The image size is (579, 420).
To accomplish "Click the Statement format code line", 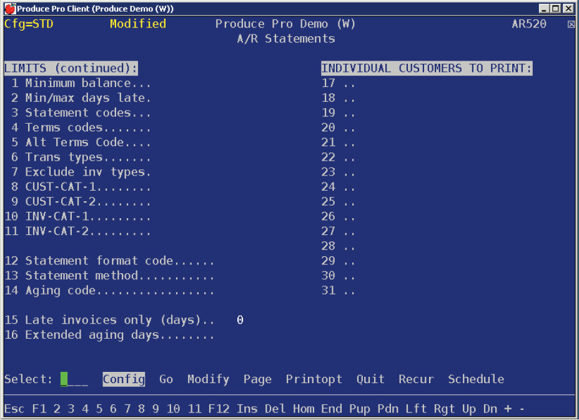I will point(109,261).
